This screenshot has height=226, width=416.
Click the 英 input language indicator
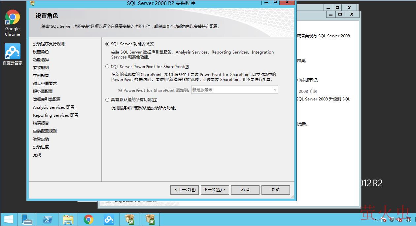click(408, 219)
